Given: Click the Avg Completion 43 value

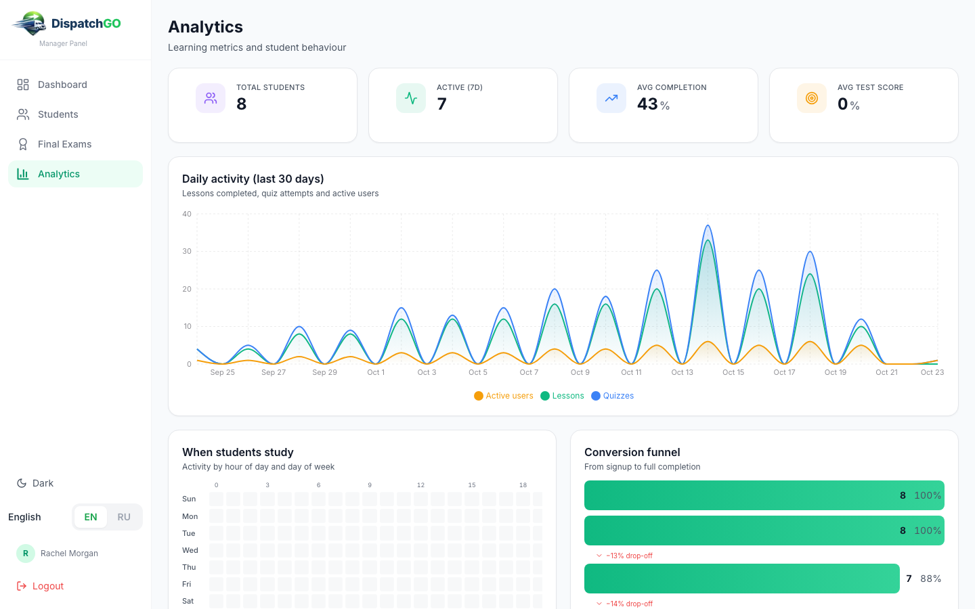Looking at the screenshot, I should [x=647, y=104].
